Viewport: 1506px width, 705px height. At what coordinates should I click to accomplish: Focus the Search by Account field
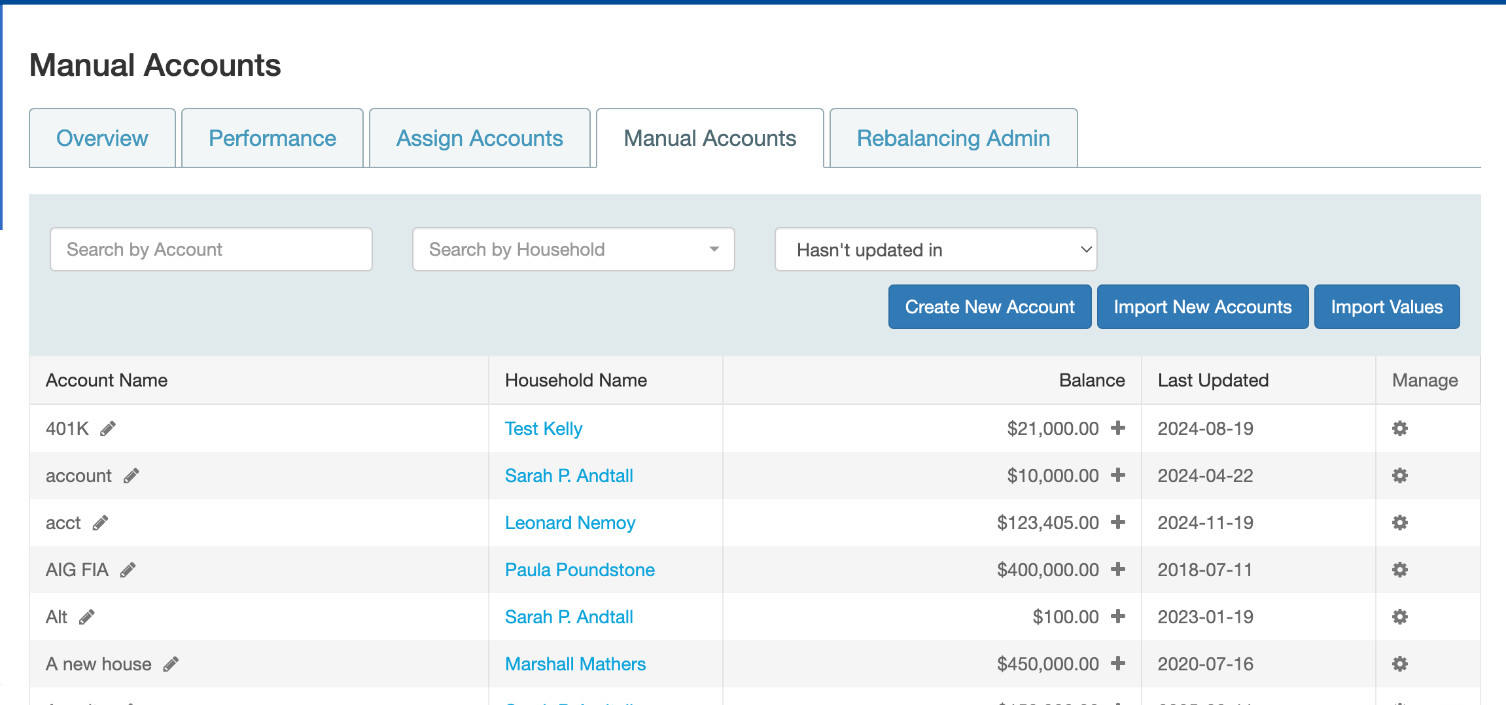tap(211, 249)
